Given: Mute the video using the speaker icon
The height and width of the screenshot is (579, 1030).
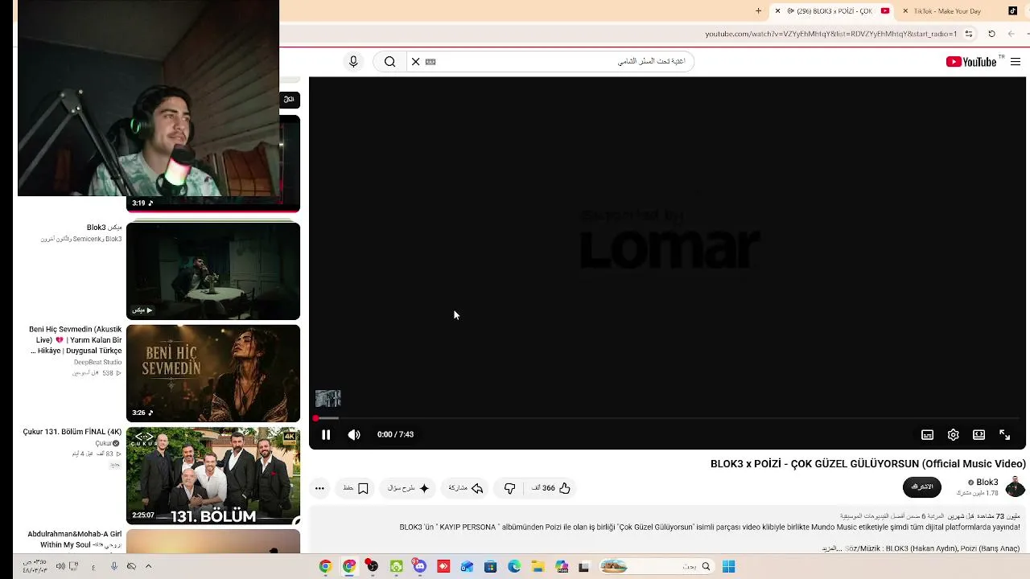Looking at the screenshot, I should (354, 434).
